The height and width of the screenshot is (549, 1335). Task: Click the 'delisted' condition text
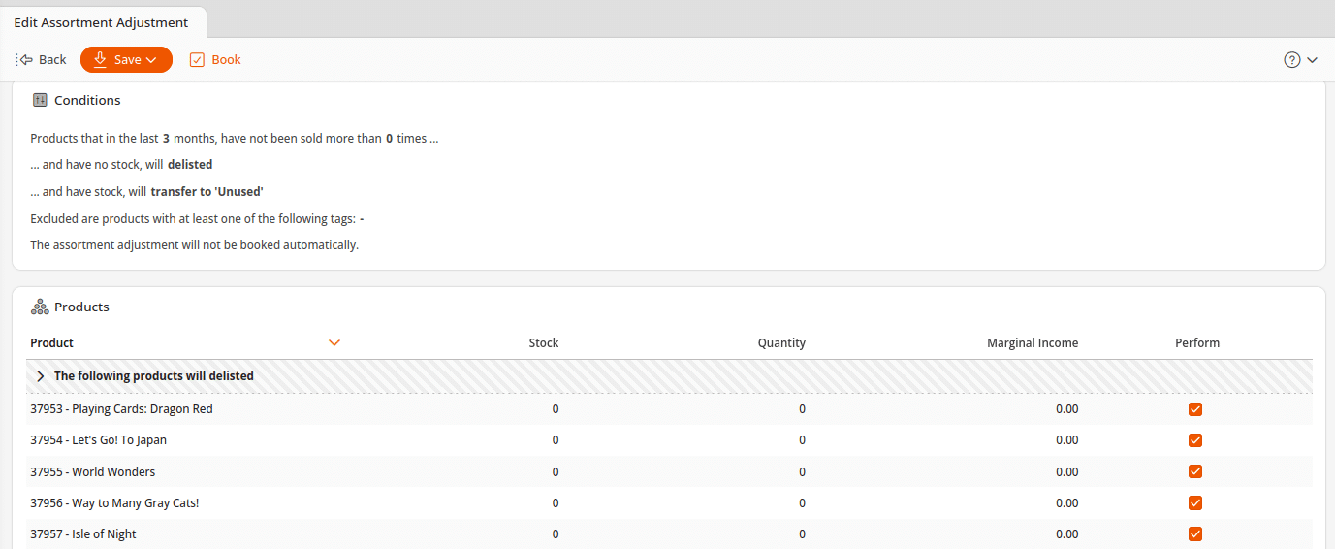point(190,165)
